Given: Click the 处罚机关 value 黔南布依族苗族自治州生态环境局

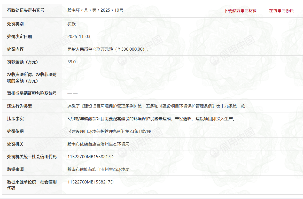Looking at the screenshot, I should pyautogui.click(x=98, y=144).
